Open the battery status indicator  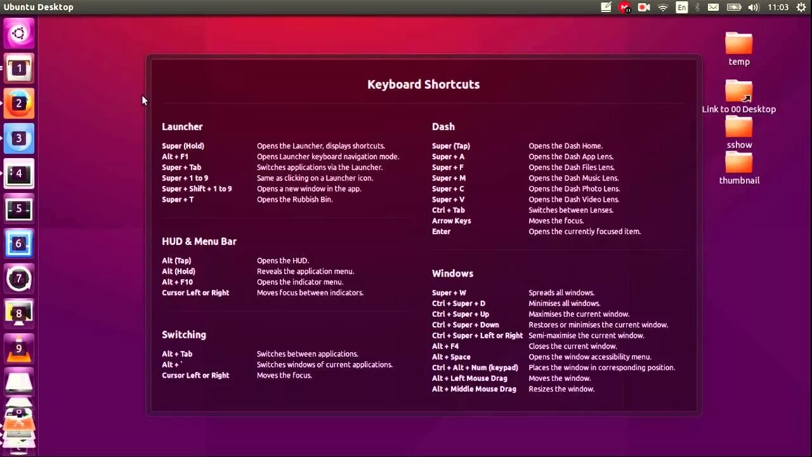(734, 7)
